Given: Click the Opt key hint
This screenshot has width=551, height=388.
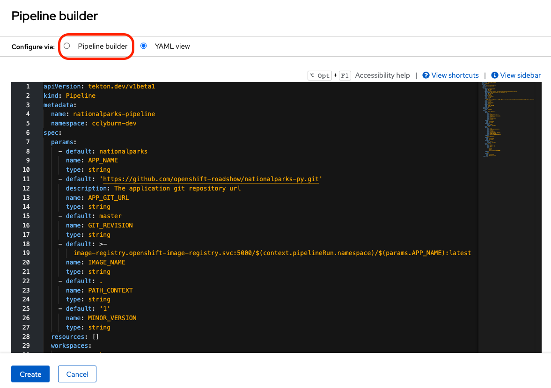Looking at the screenshot, I should click(x=320, y=75).
